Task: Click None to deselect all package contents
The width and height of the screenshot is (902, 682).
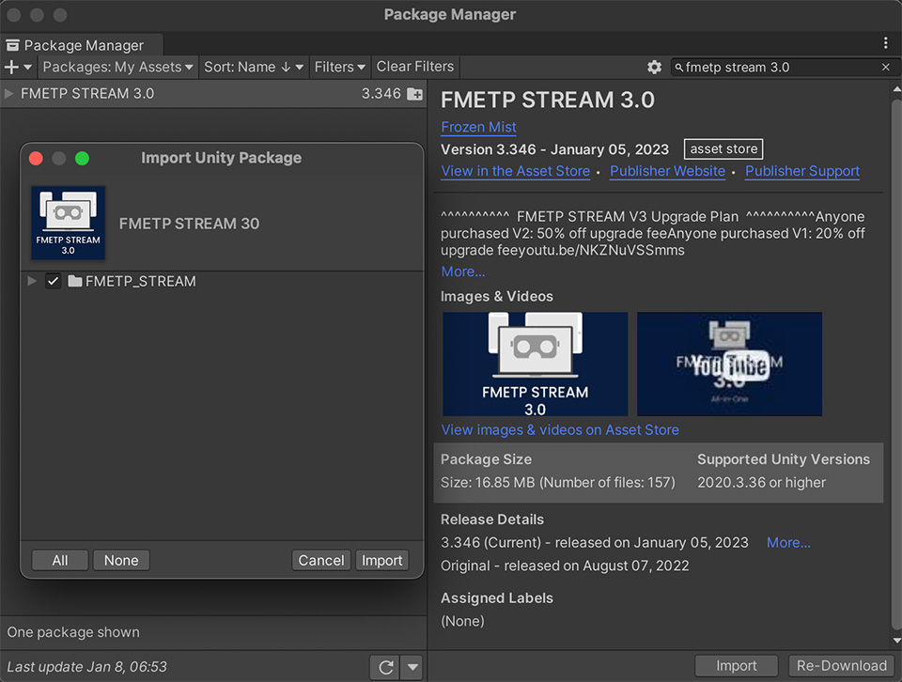Action: [x=121, y=560]
